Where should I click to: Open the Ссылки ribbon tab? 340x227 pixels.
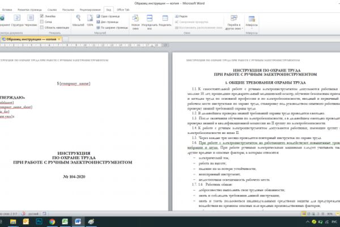click(x=52, y=10)
